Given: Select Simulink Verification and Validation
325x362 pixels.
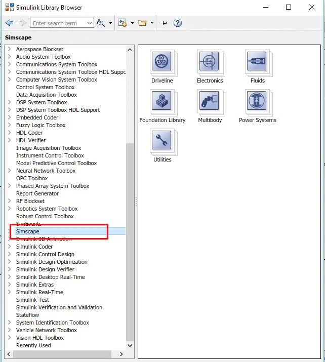Looking at the screenshot, I should click(x=59, y=307).
